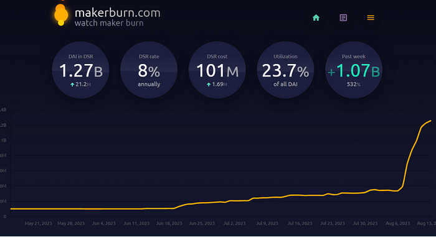Select the Utilization 23.7% circle
The image size is (436, 237).
click(285, 70)
